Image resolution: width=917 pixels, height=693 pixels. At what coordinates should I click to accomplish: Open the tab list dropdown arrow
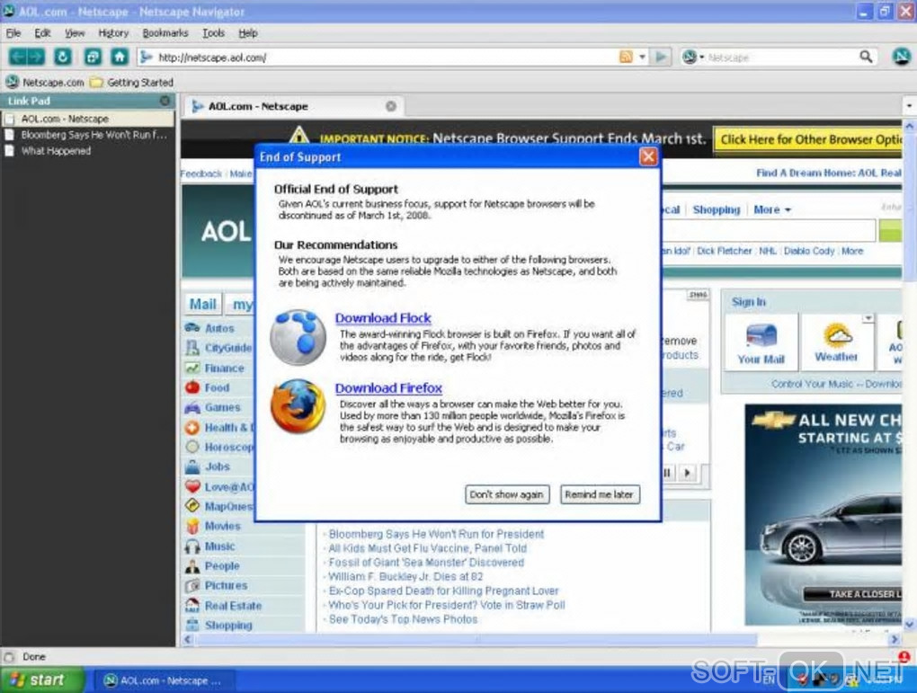(x=910, y=106)
